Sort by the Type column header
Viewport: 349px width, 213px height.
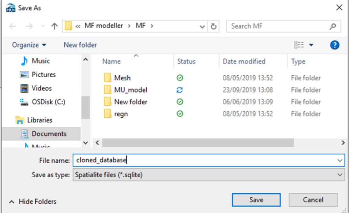pyautogui.click(x=298, y=62)
